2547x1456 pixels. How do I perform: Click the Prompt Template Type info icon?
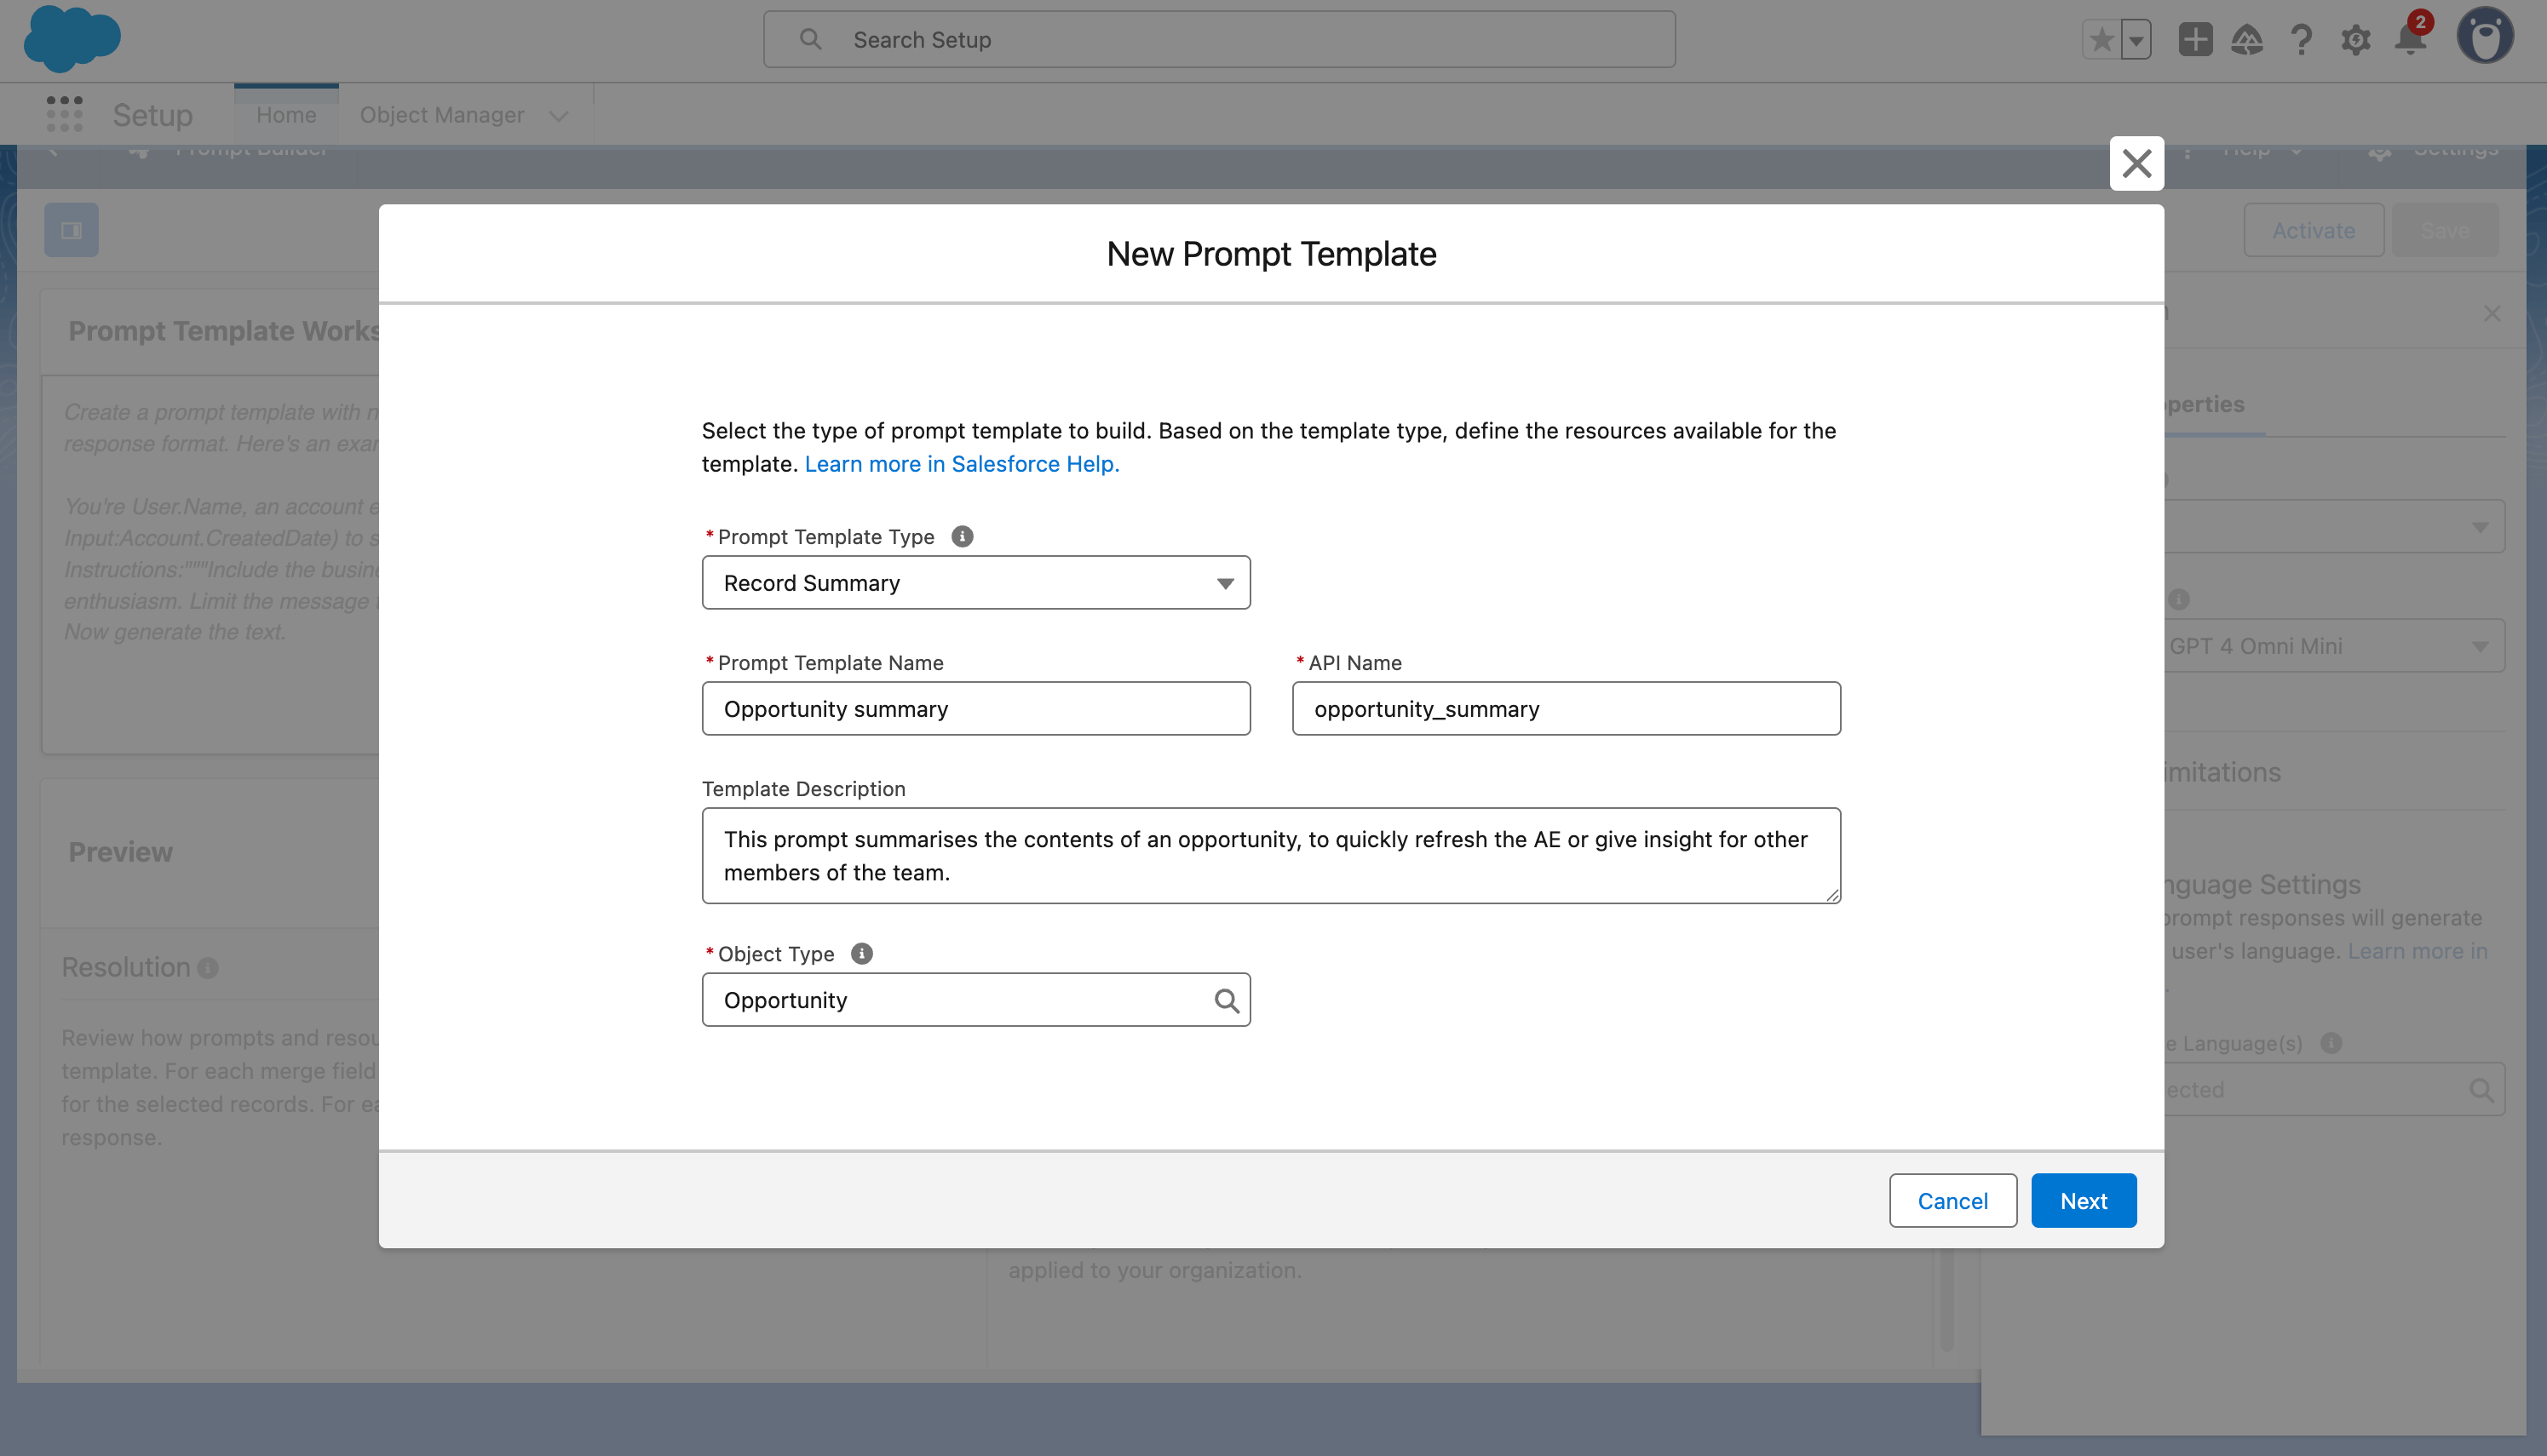click(x=962, y=537)
